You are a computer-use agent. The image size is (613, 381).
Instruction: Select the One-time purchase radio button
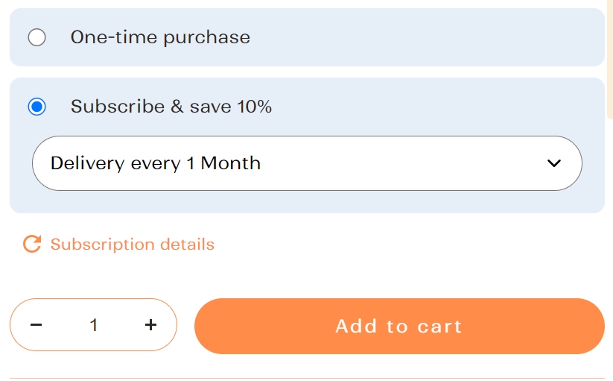click(x=36, y=37)
